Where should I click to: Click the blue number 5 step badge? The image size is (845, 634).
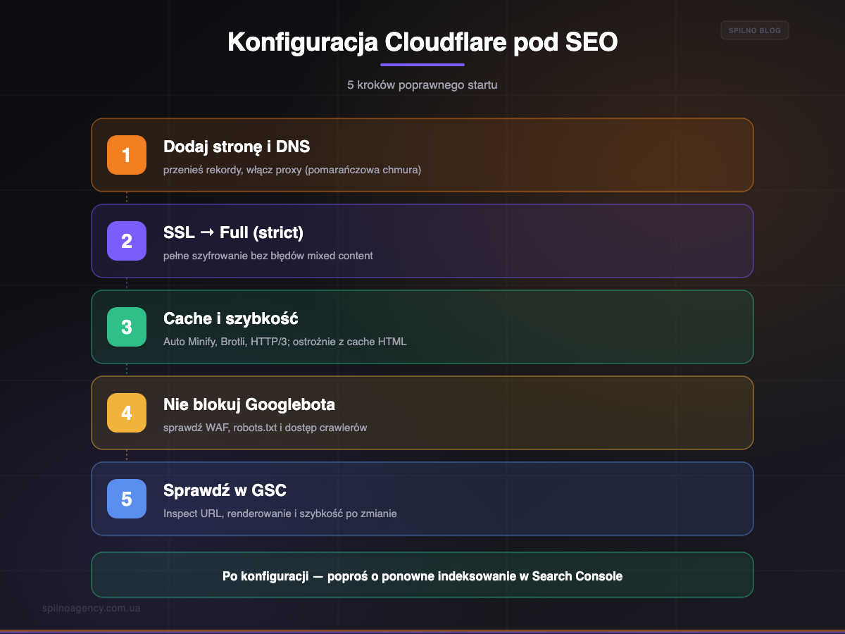coord(127,499)
